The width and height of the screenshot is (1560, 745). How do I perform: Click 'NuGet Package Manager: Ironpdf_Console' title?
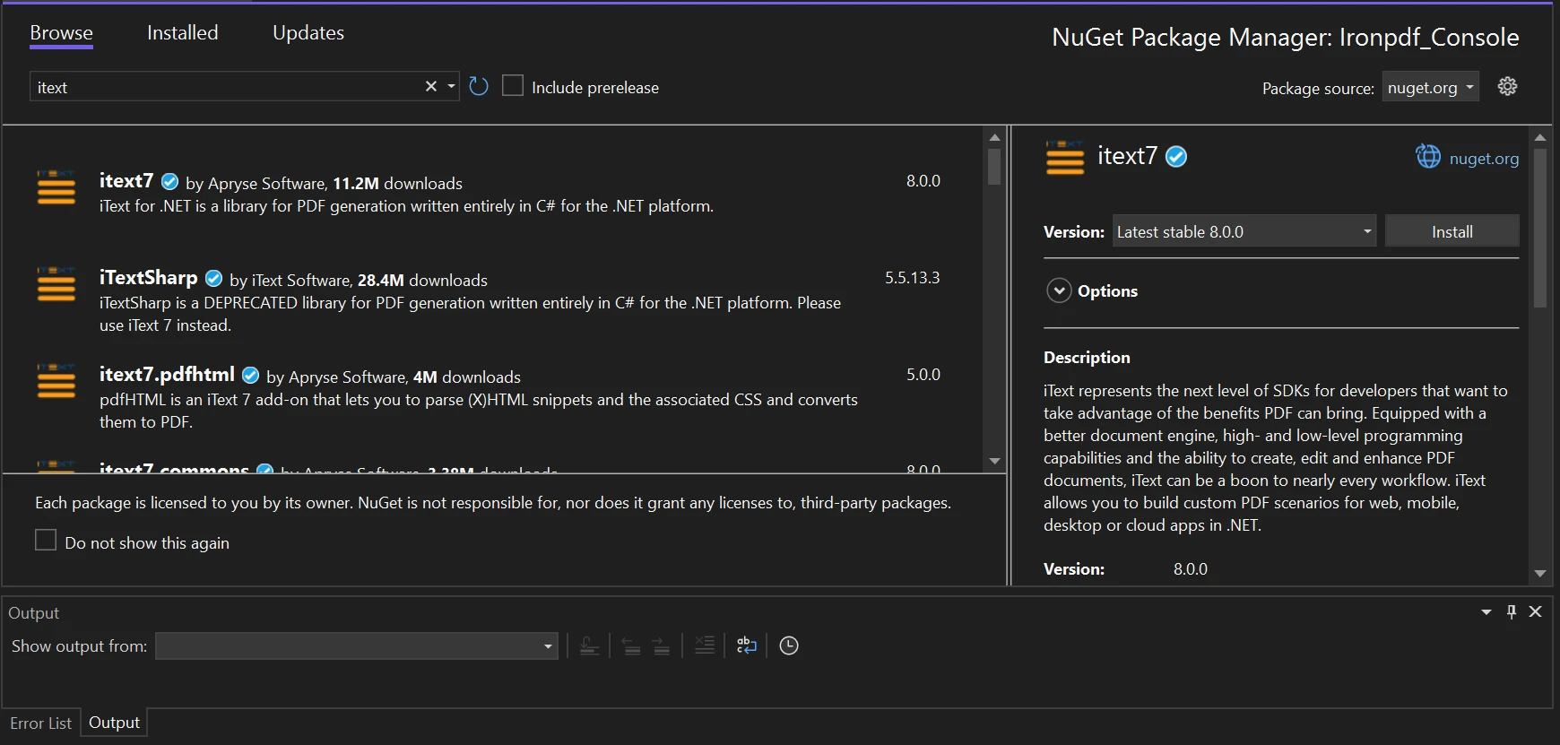pos(1285,37)
